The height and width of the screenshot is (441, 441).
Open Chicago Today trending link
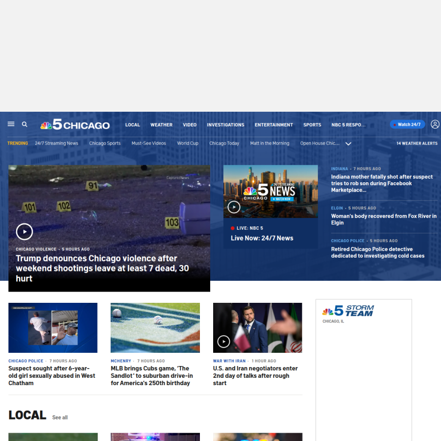[x=224, y=143]
